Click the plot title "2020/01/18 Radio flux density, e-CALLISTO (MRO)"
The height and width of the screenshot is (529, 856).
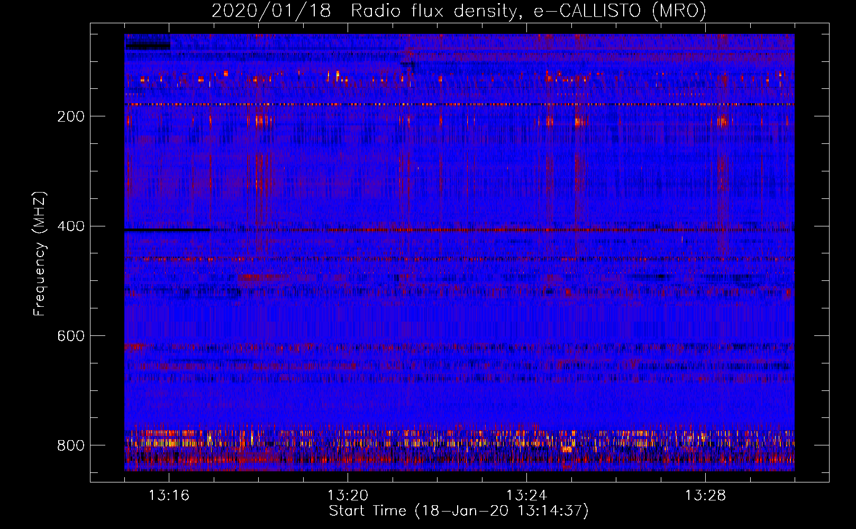click(x=459, y=11)
